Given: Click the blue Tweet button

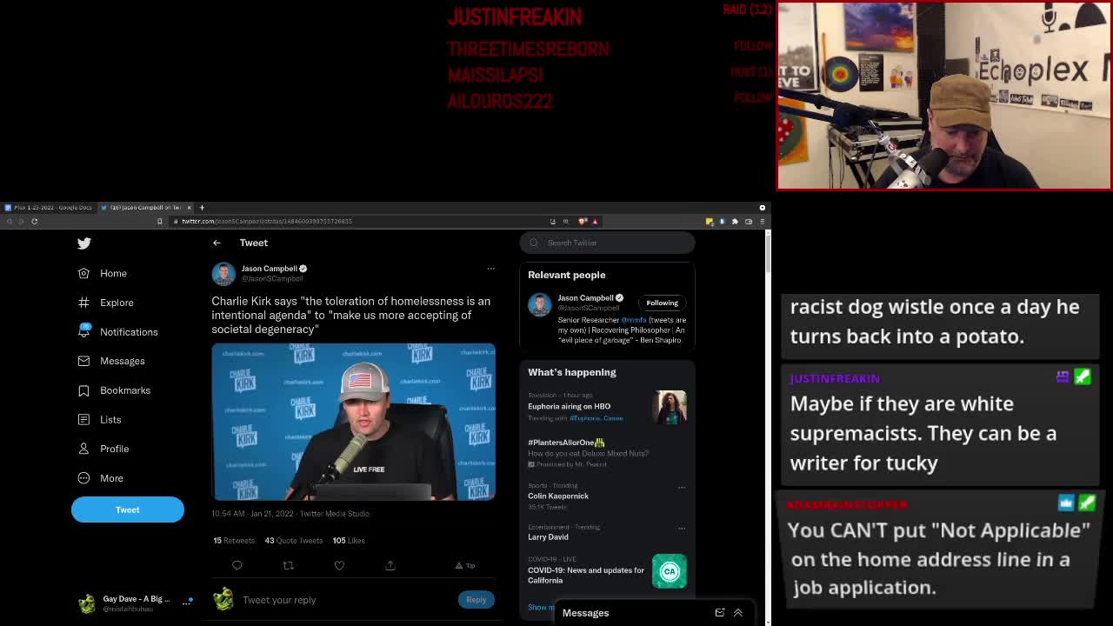Looking at the screenshot, I should pos(128,509).
